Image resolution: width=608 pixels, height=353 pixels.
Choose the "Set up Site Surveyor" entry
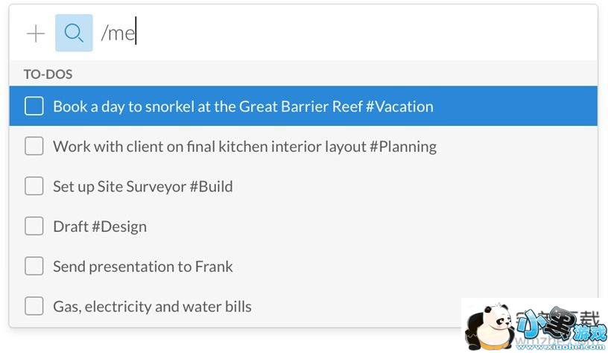(x=119, y=186)
